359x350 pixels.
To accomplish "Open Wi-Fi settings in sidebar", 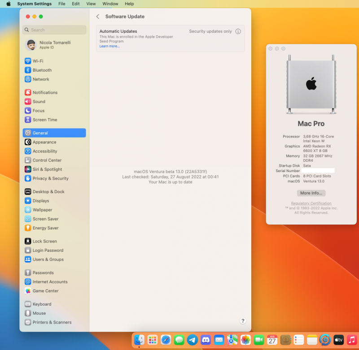I will (38, 61).
